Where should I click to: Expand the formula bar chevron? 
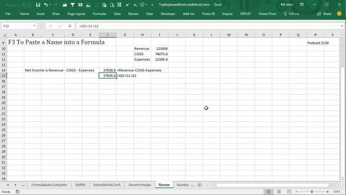pyautogui.click(x=342, y=26)
